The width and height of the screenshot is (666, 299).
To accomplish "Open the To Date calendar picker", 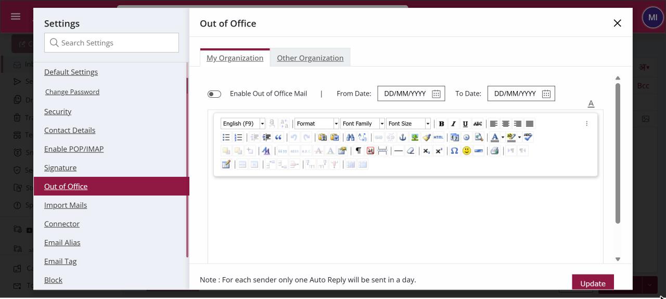I will [x=546, y=94].
